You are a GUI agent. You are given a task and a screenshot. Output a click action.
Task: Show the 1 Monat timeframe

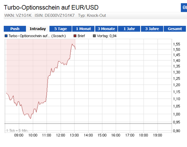click(x=83, y=29)
